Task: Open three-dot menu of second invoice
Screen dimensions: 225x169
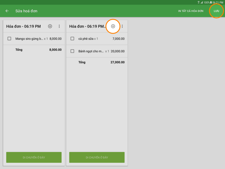Action: pyautogui.click(x=122, y=26)
